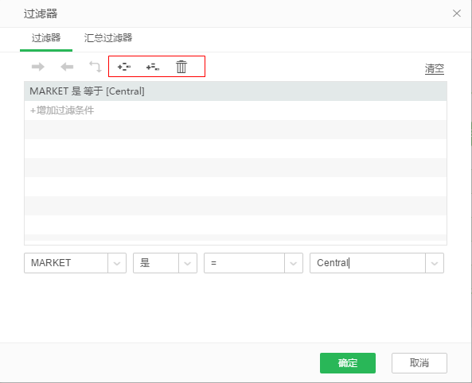The height and width of the screenshot is (383, 472).
Task: Click +增加过滤条件 to add condition
Action: click(x=62, y=110)
